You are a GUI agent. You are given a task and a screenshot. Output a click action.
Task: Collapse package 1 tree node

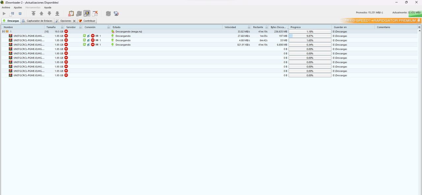coord(3,32)
